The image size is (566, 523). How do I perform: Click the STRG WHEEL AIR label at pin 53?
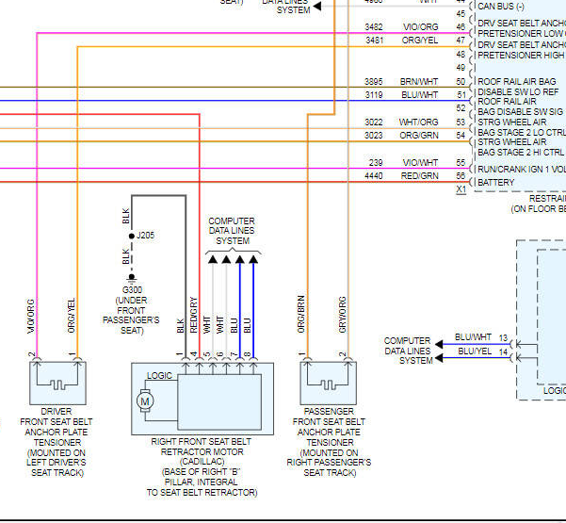(x=512, y=123)
